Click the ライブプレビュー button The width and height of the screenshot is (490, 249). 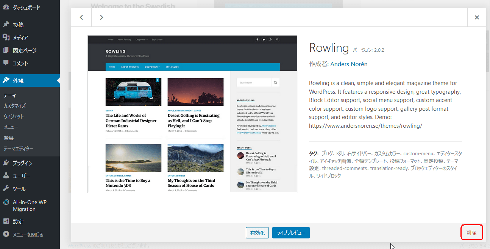pos(291,233)
